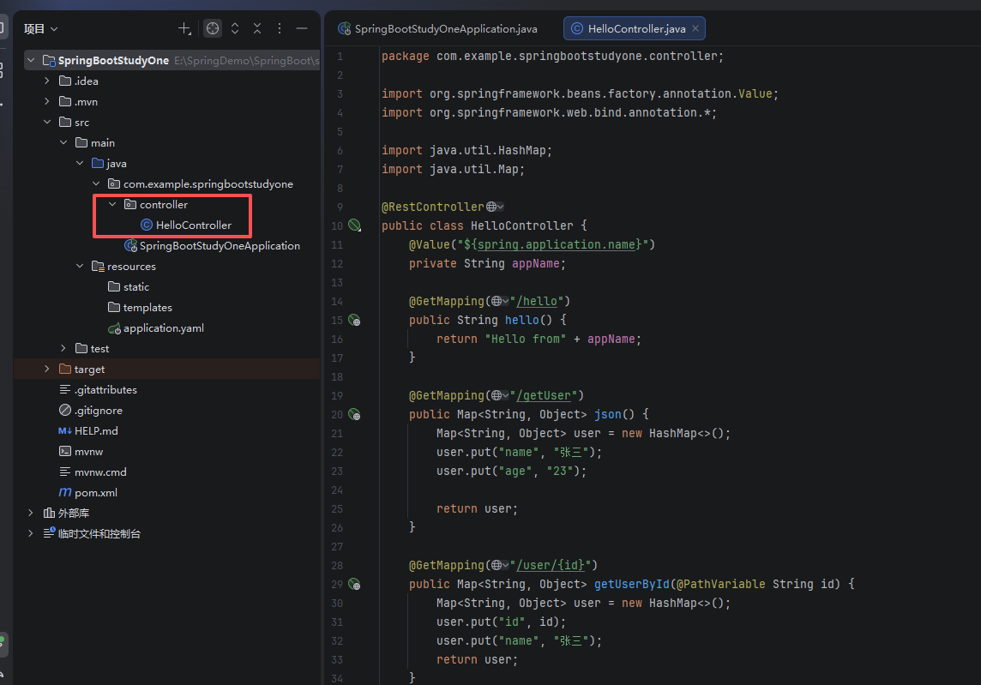Collapse the java source folder
Image resolution: width=981 pixels, height=685 pixels.
tap(80, 163)
